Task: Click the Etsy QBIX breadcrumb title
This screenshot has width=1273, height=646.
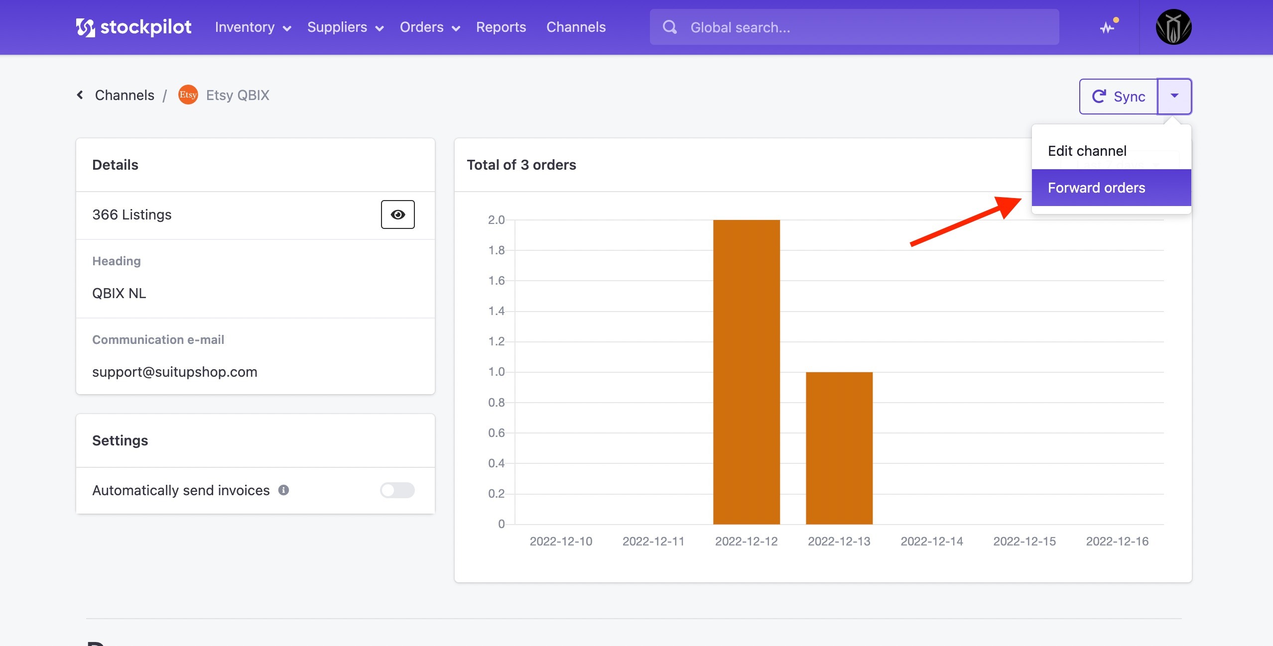Action: (x=238, y=95)
